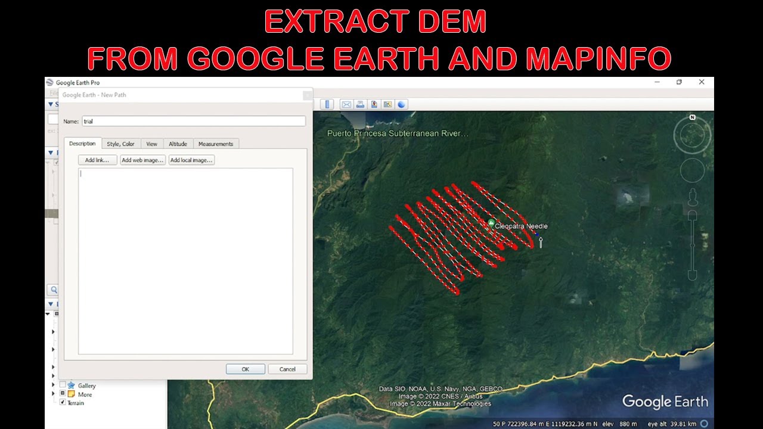Click inside the description text area

point(185,261)
